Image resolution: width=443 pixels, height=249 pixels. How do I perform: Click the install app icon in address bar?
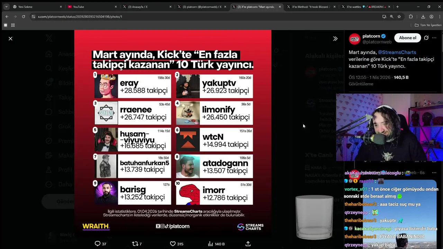click(384, 17)
